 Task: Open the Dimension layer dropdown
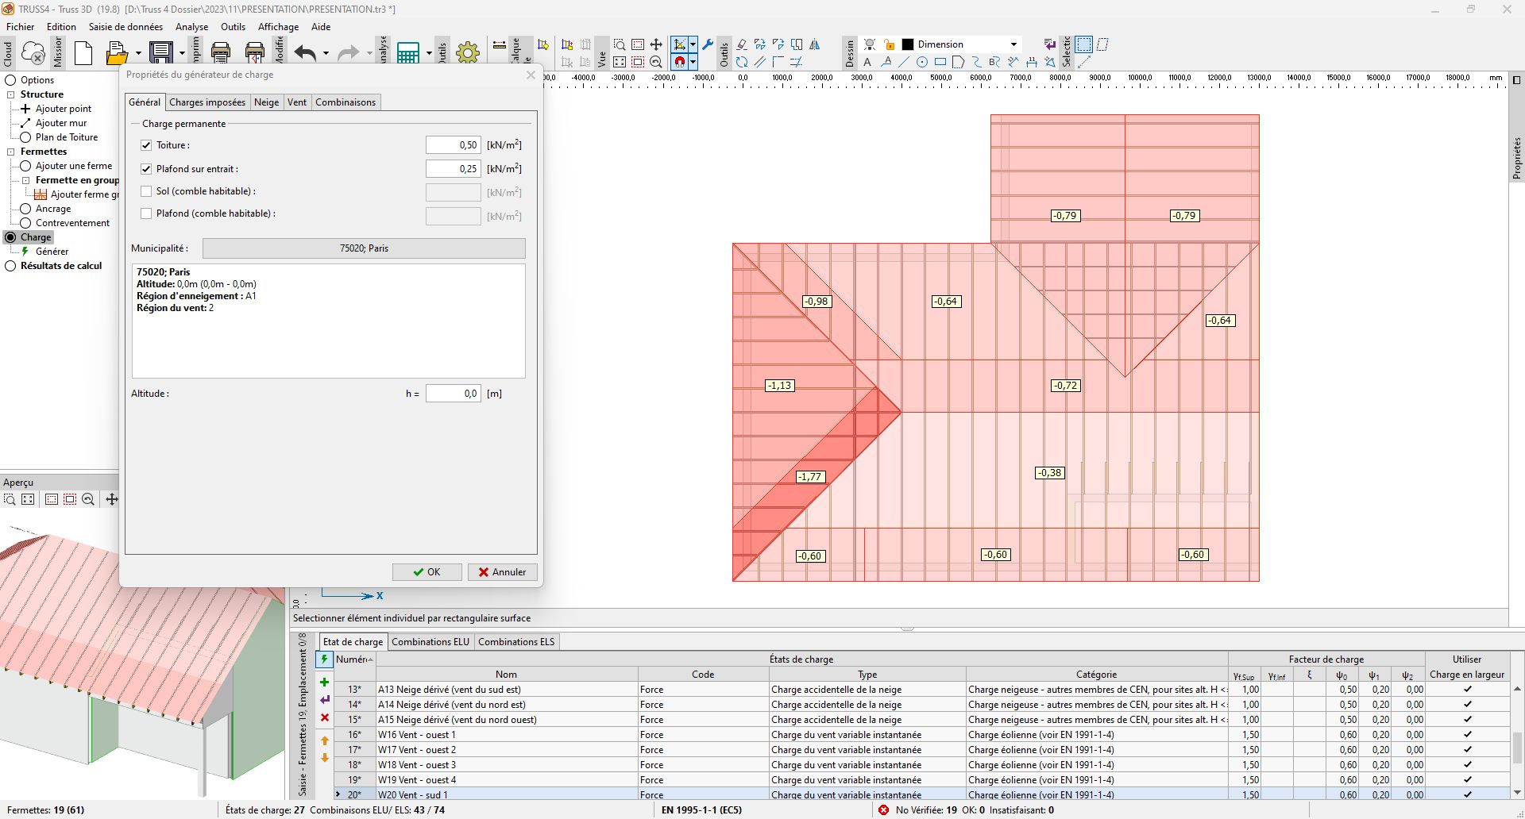pyautogui.click(x=1013, y=44)
